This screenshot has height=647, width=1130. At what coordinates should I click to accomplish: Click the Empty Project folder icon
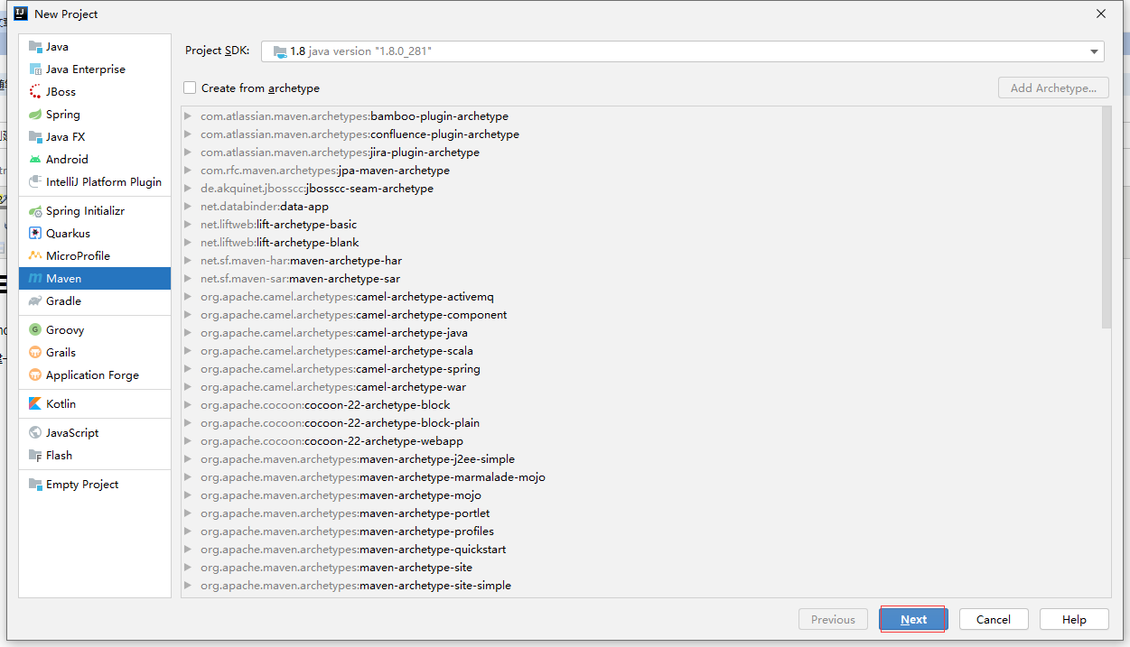pos(35,485)
